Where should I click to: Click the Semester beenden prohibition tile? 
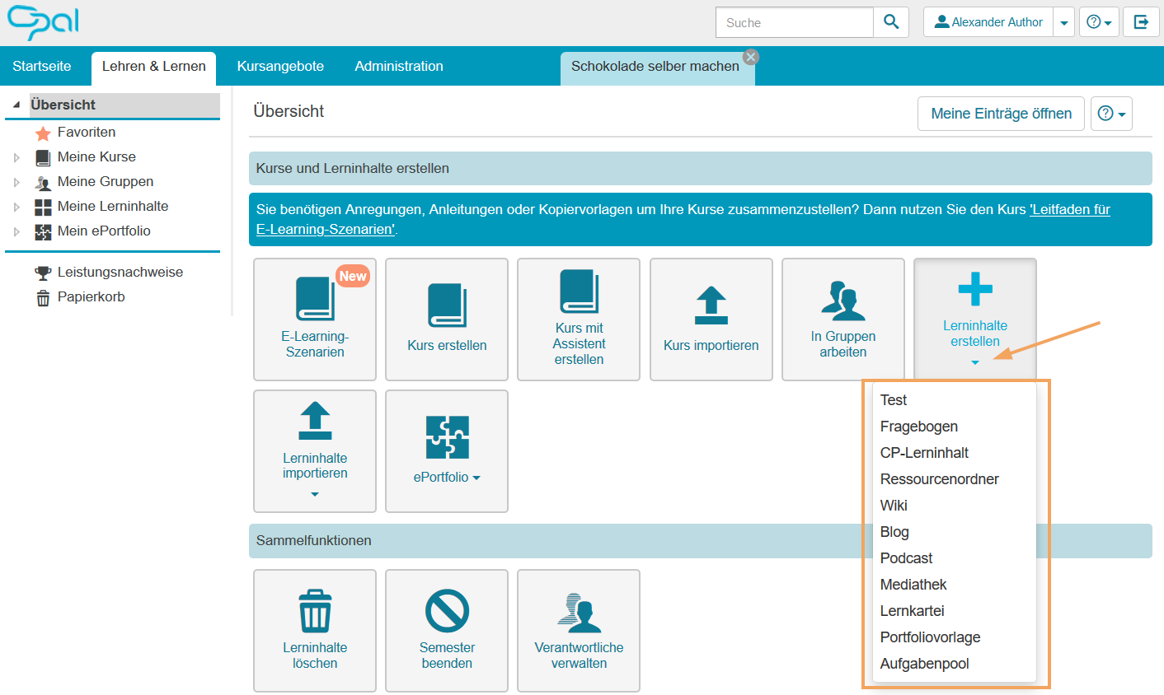coord(447,631)
